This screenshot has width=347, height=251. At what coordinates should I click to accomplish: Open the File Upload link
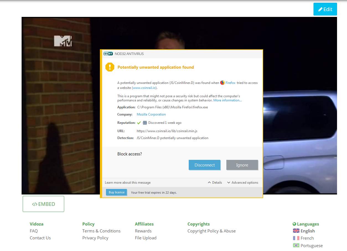pos(146,238)
